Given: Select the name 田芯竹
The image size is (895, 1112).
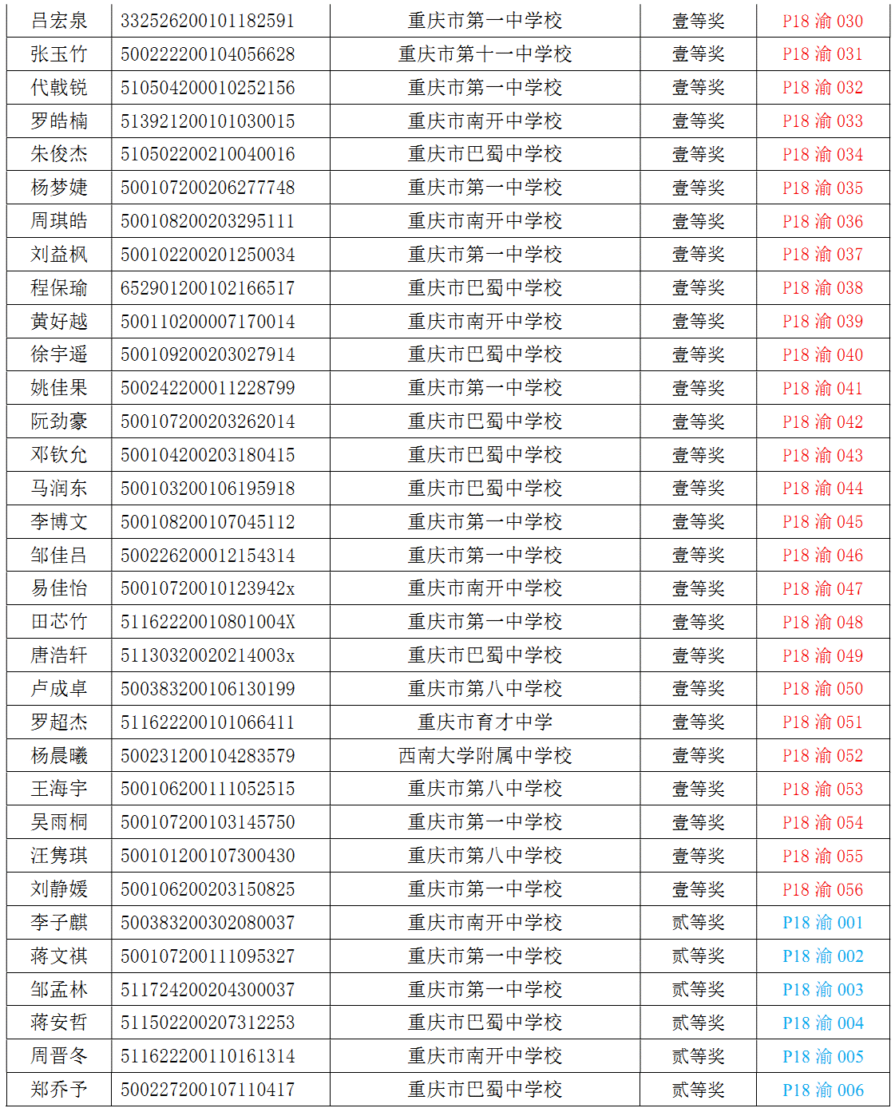Looking at the screenshot, I should pyautogui.click(x=59, y=622).
